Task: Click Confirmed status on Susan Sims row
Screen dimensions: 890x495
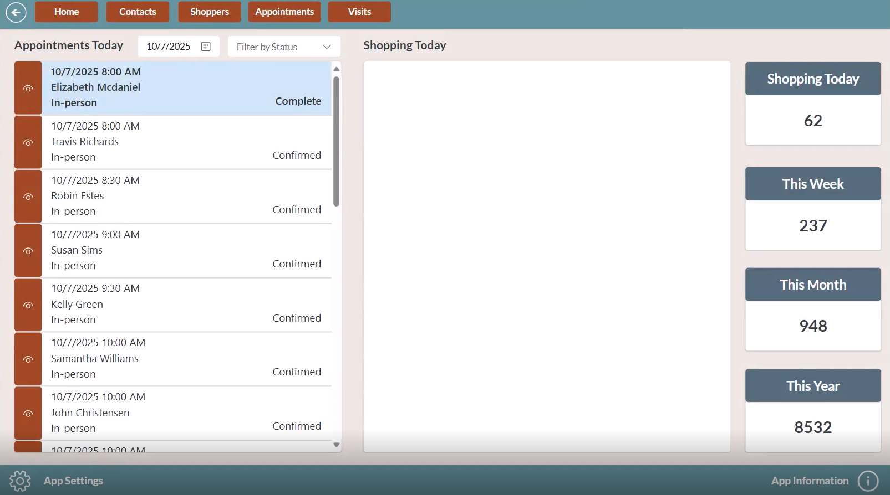Action: pos(297,264)
